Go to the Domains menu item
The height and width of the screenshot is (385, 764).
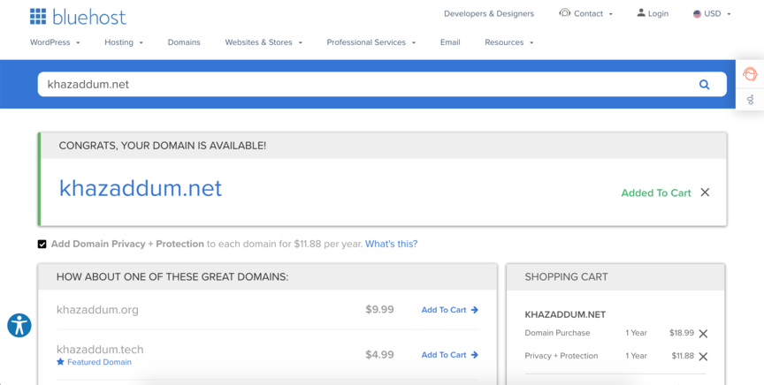(184, 42)
